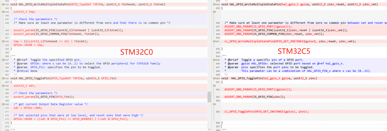Click '@brief Toggle the specified GPIO pin' comment
This screenshot has width=387, height=131.
click(47, 60)
